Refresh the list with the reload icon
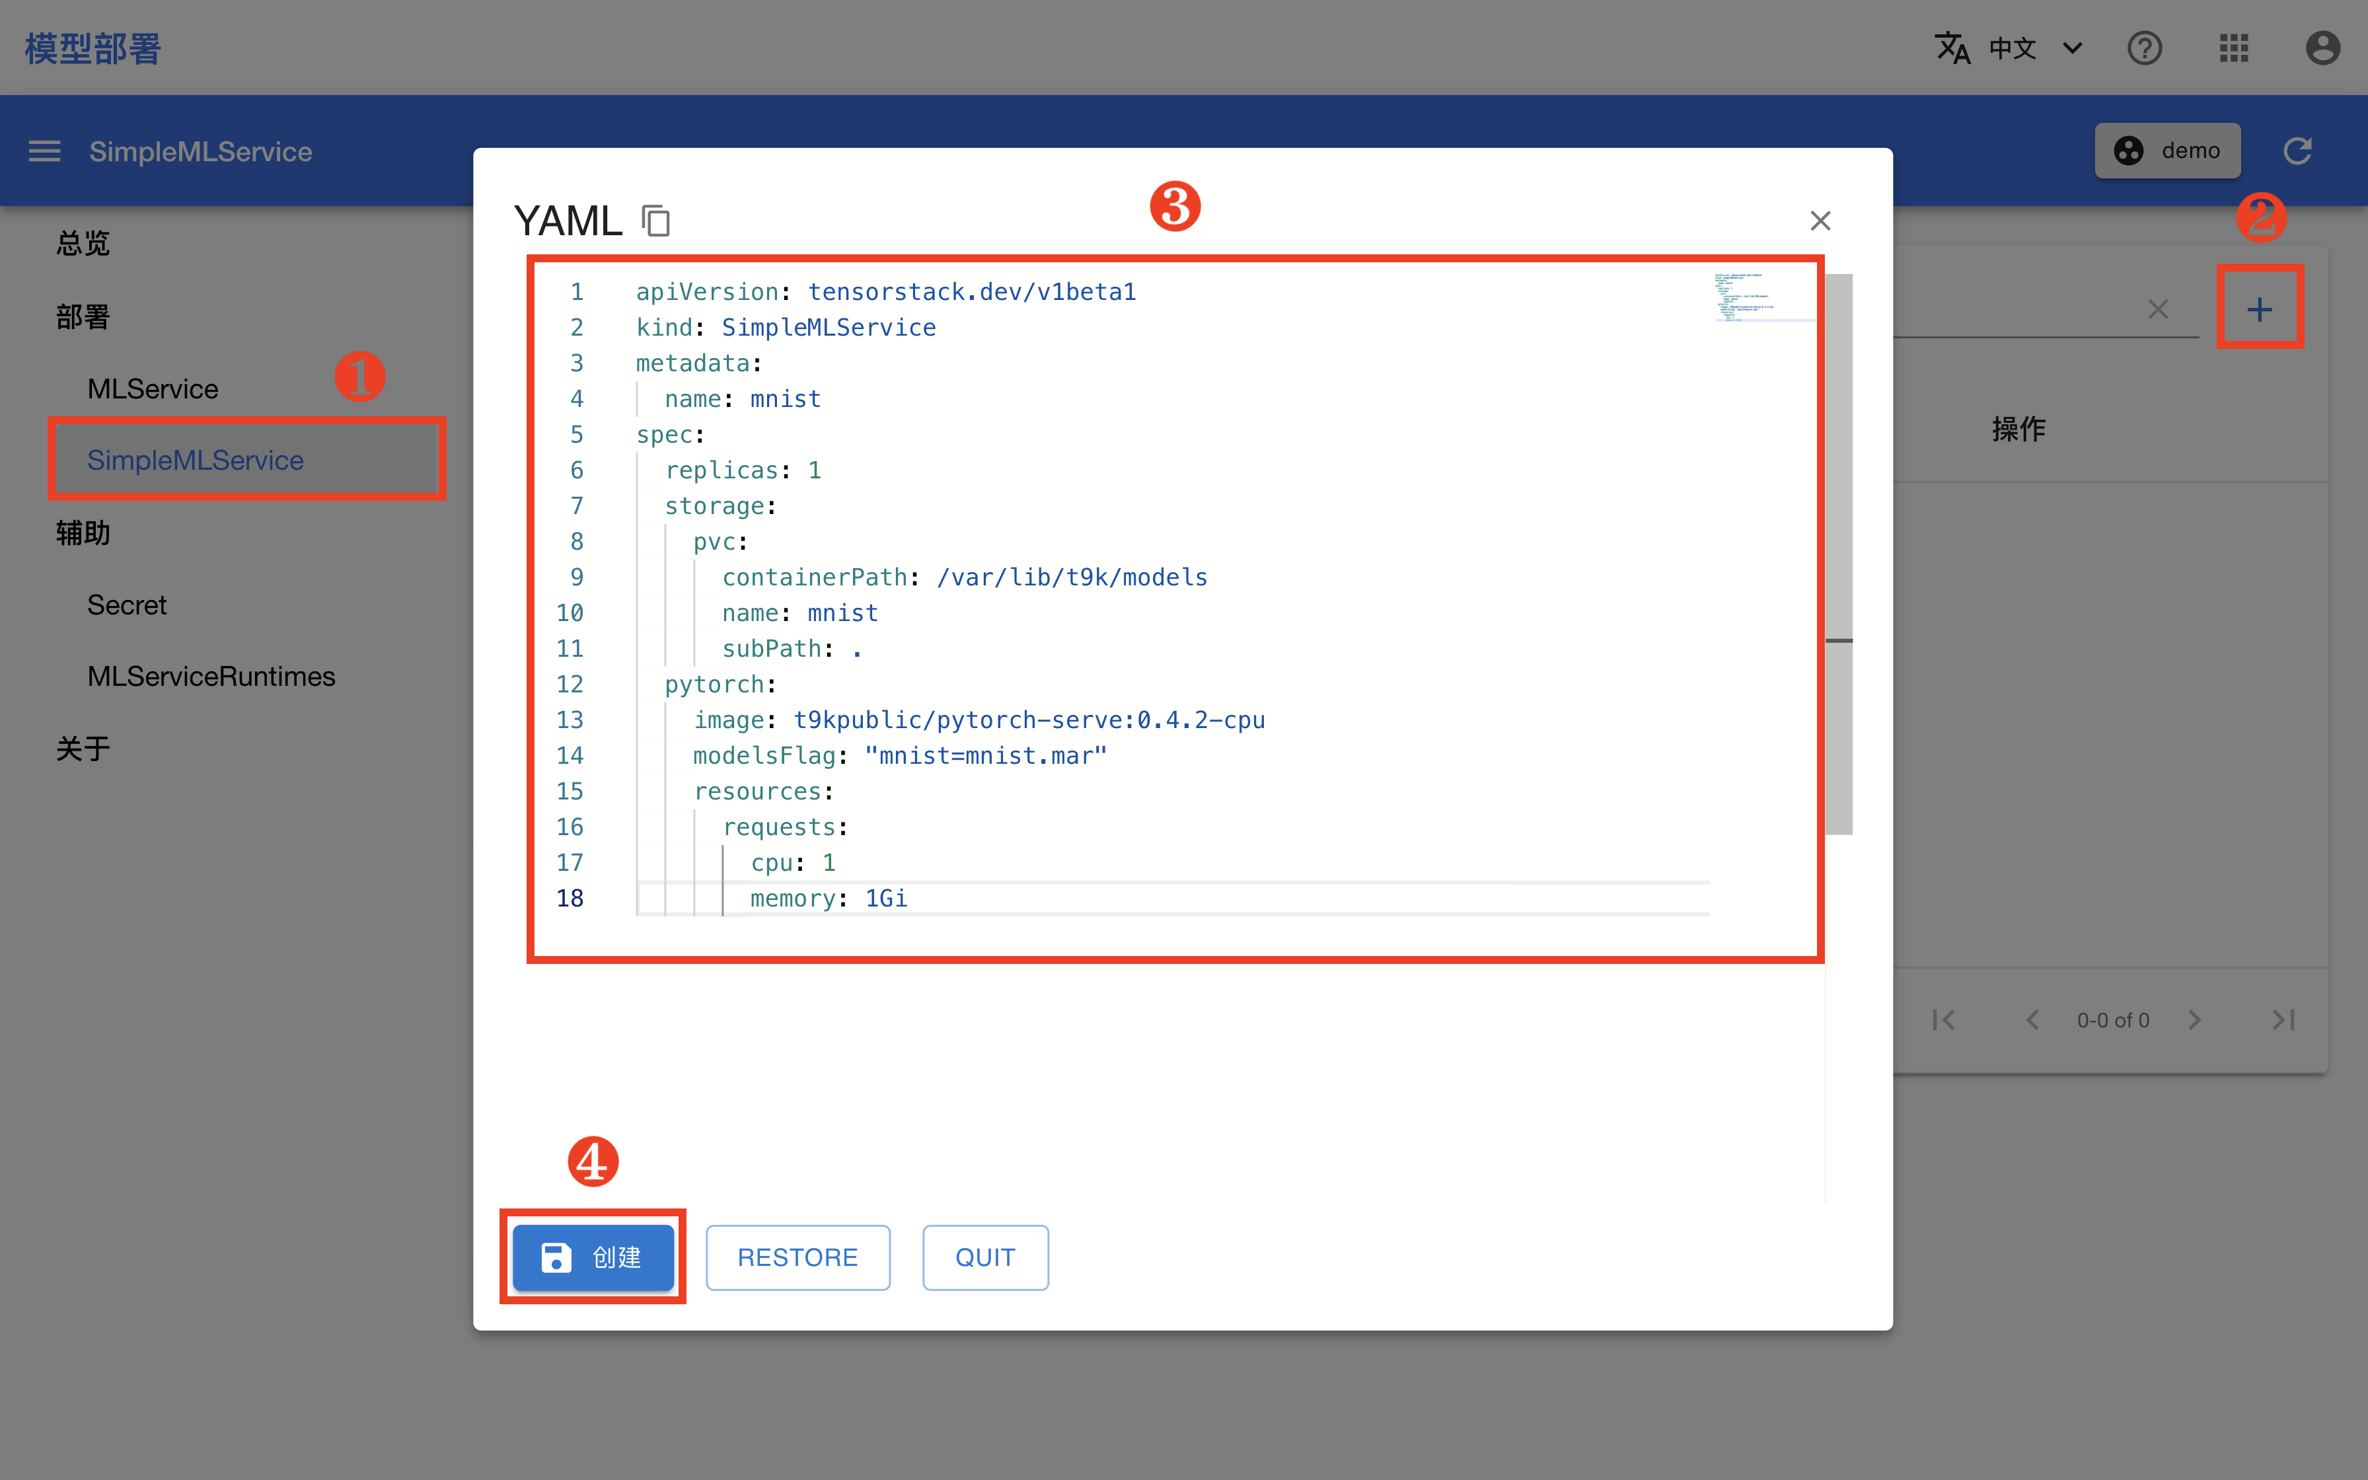The width and height of the screenshot is (2368, 1480). pyautogui.click(x=2297, y=151)
